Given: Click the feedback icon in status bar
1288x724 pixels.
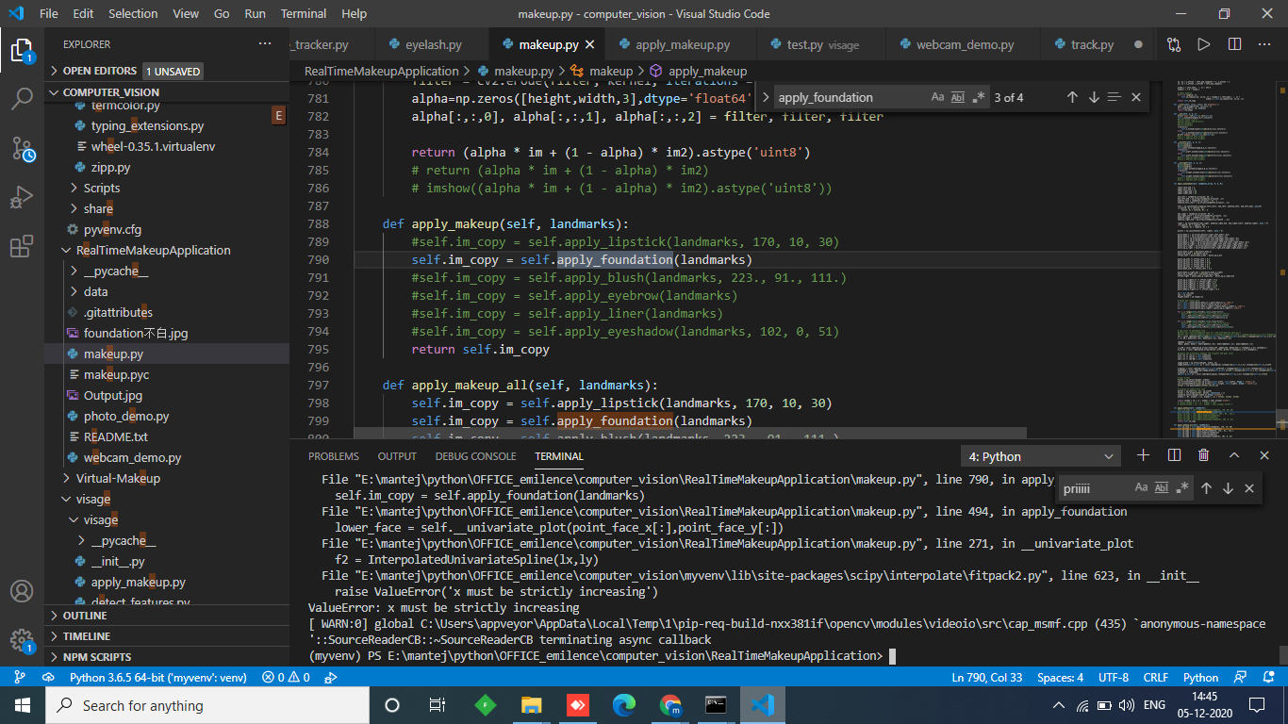Looking at the screenshot, I should point(1242,677).
